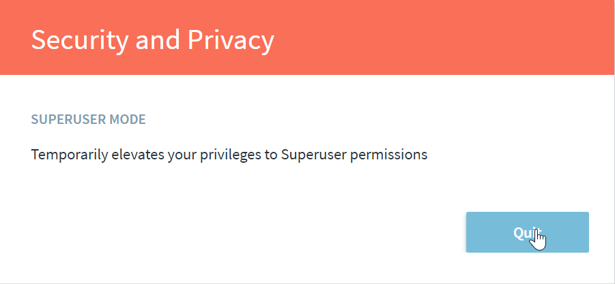Image resolution: width=615 pixels, height=284 pixels.
Task: Click the Superuser permissions description text
Action: point(229,155)
